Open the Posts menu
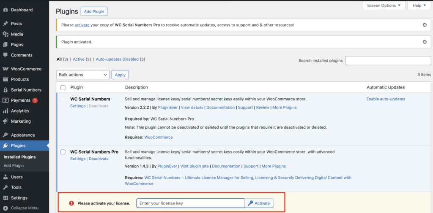 coord(16,24)
